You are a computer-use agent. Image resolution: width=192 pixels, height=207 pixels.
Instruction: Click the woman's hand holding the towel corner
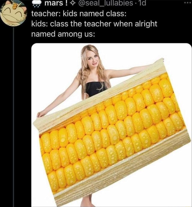tap(40, 114)
